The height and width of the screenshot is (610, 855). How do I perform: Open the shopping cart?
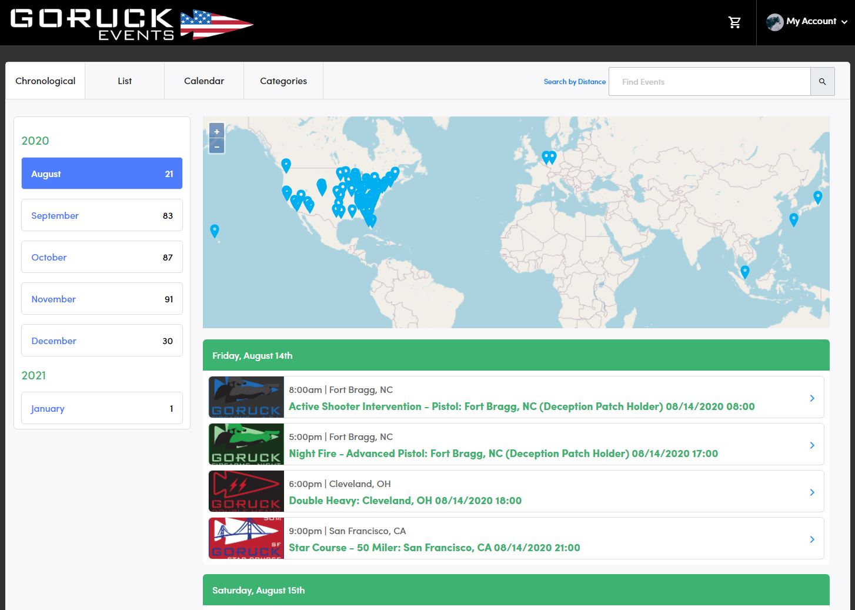[734, 22]
